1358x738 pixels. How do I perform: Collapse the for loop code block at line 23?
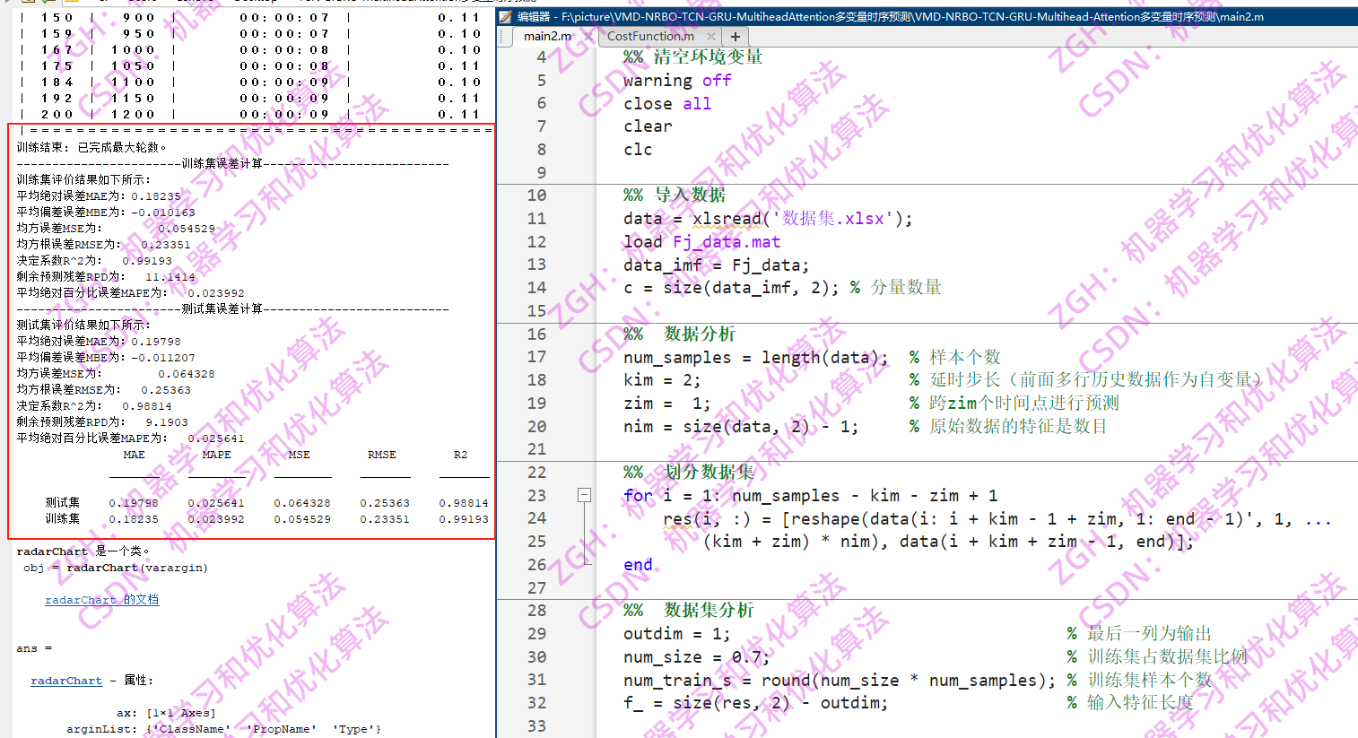click(x=584, y=495)
